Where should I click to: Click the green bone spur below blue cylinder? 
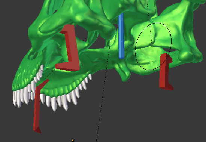[x=123, y=72]
